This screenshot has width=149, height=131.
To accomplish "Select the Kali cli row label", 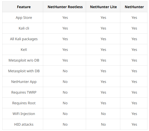I will tap(24, 28).
